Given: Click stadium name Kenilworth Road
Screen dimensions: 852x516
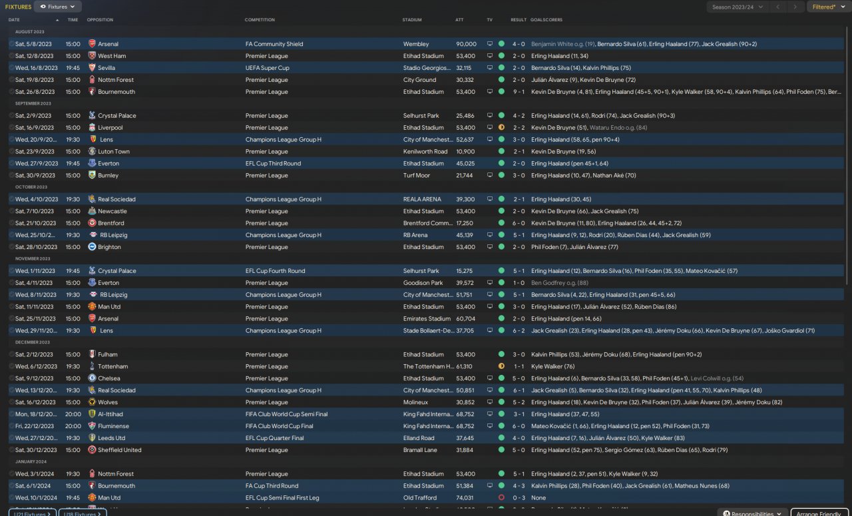Looking at the screenshot, I should click(x=425, y=152).
